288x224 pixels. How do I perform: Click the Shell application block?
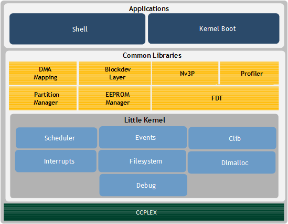coord(77,29)
